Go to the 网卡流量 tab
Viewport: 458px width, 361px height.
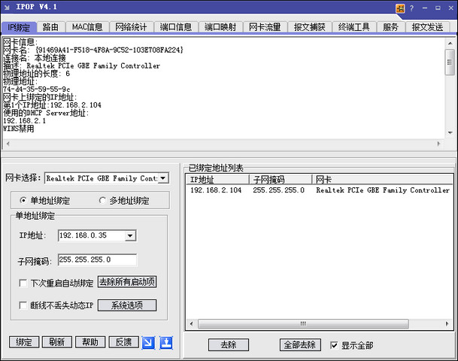(265, 27)
